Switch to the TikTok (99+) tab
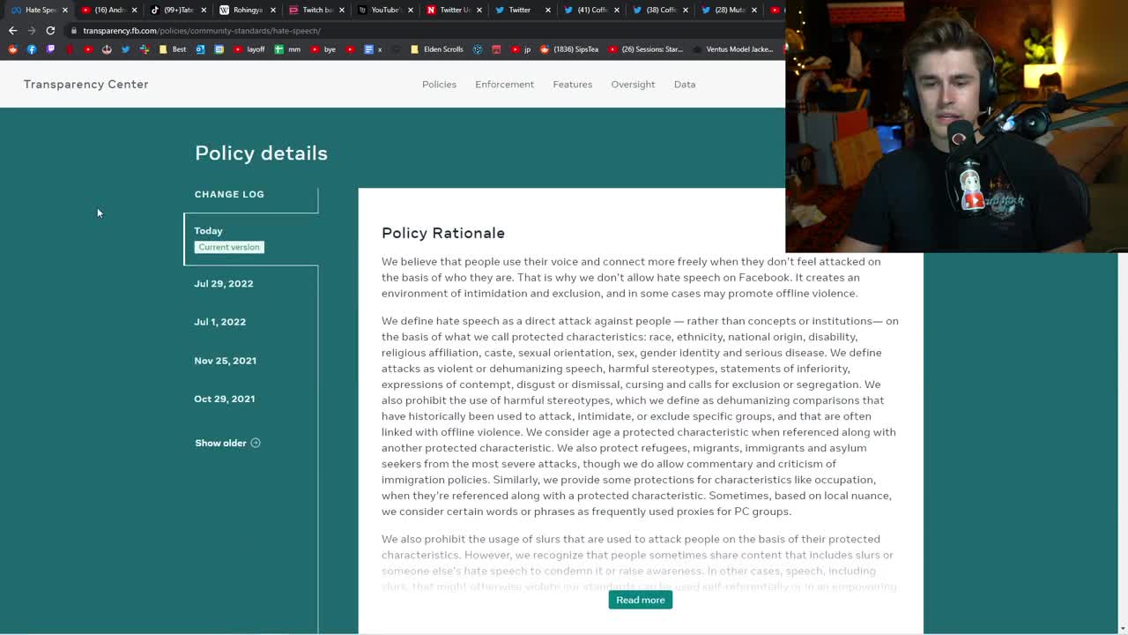This screenshot has height=635, width=1128. click(178, 10)
